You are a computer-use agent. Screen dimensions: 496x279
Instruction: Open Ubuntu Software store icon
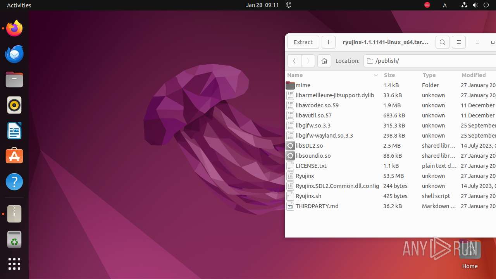14,156
